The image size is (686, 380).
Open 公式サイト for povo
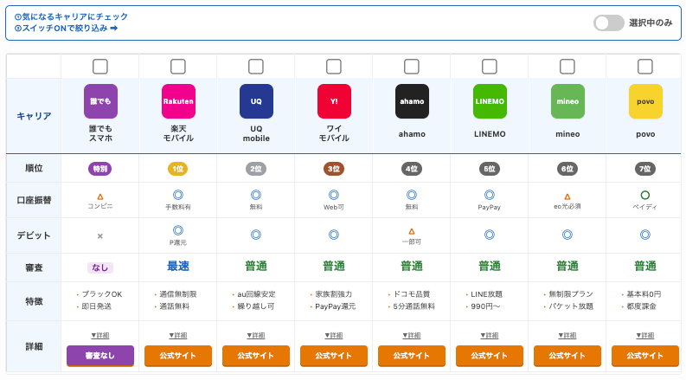[645, 356]
